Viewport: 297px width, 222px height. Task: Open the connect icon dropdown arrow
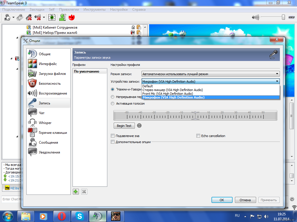click(13, 17)
